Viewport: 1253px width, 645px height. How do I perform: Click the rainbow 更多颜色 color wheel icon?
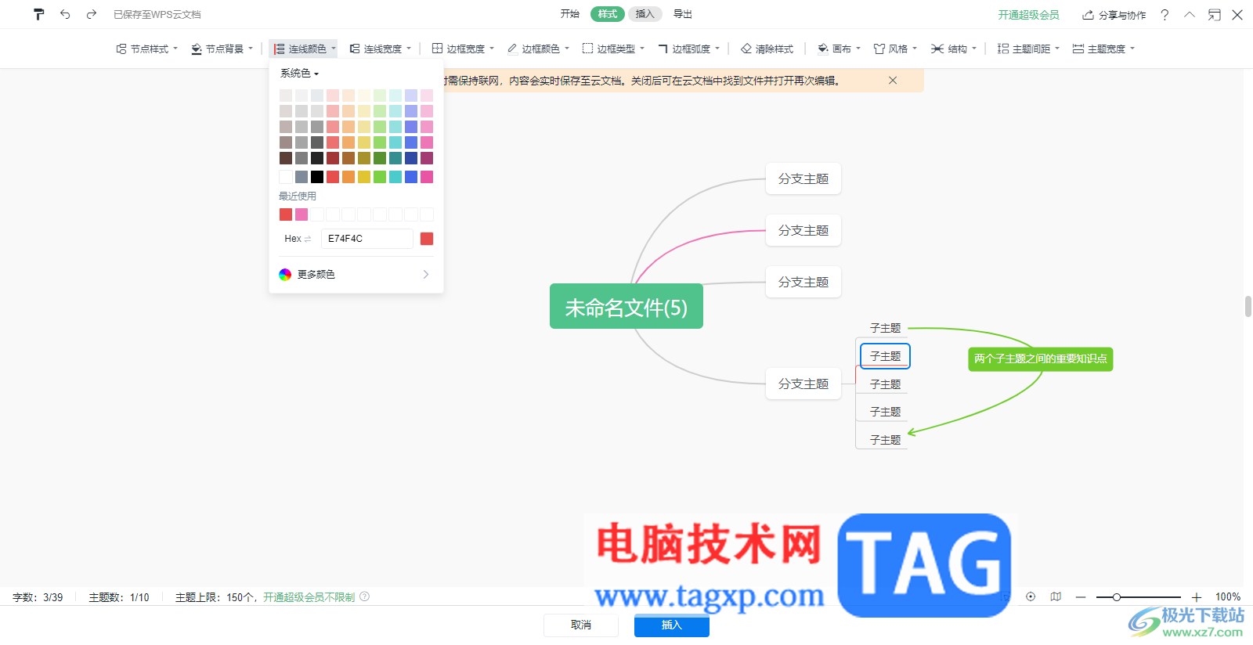285,274
